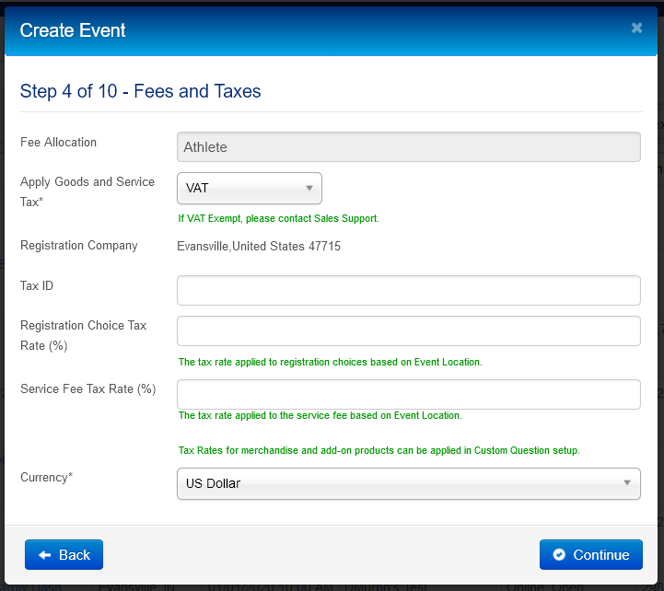Click the registration choices tax rate hint
Viewport: 664px width, 591px height.
pyautogui.click(x=331, y=362)
